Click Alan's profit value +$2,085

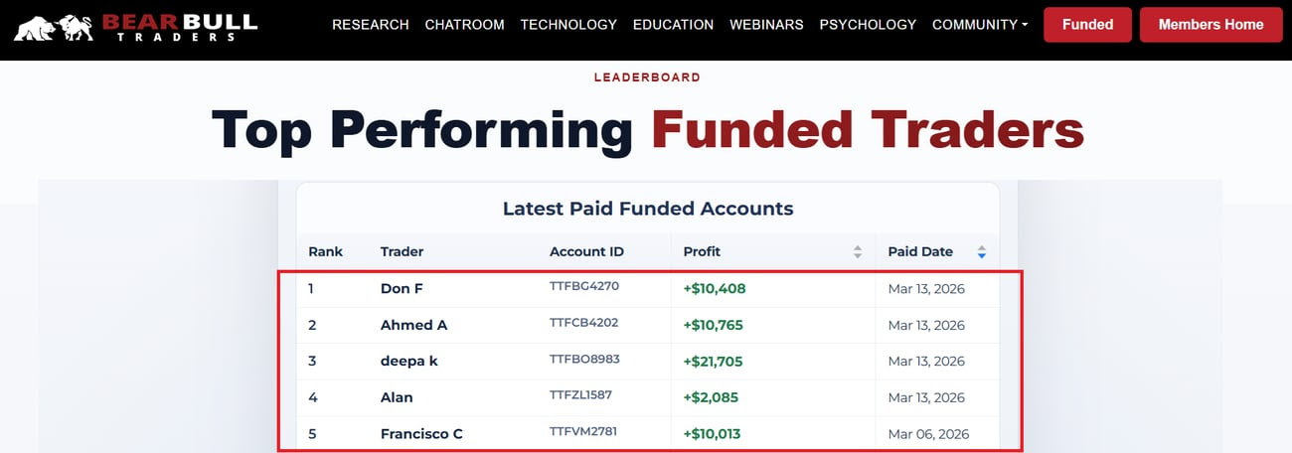point(711,397)
